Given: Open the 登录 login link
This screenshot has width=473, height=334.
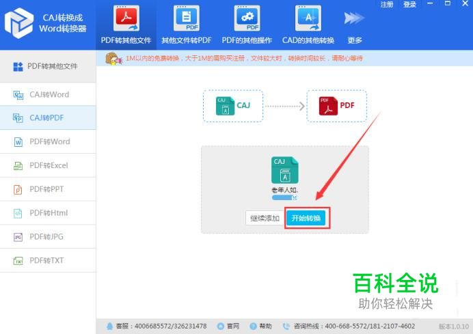Looking at the screenshot, I should coord(409,5).
